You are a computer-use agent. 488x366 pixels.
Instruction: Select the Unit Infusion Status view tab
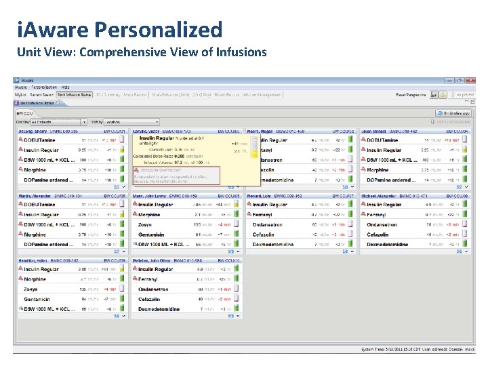click(x=37, y=103)
